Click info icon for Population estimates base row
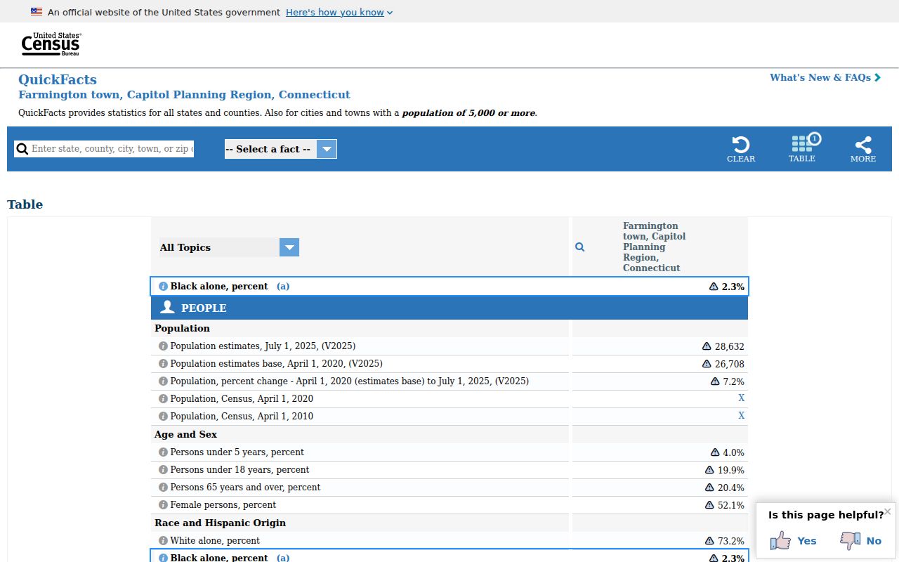 click(x=163, y=364)
